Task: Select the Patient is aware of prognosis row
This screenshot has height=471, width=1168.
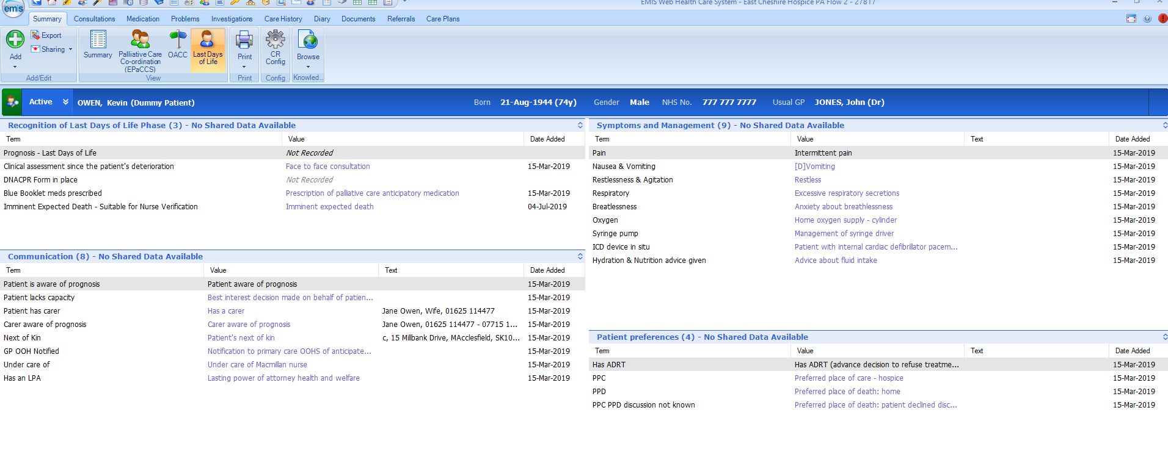Action: click(293, 284)
